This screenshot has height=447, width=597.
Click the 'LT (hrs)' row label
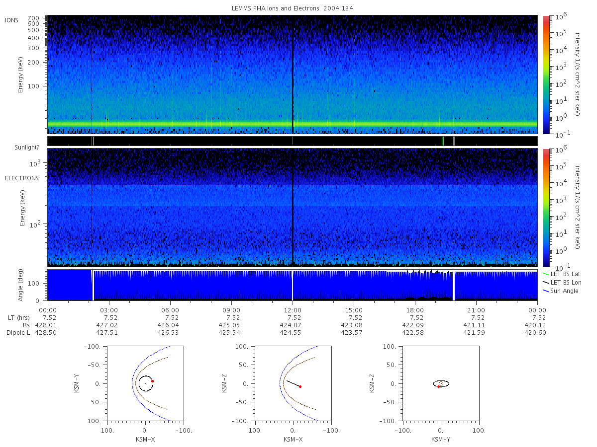(19, 318)
